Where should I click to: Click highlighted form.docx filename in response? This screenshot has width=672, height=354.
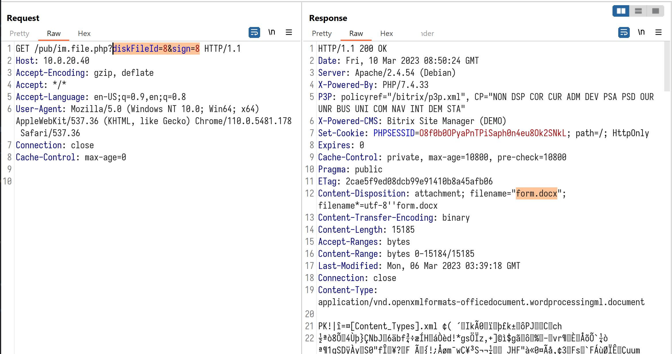536,194
